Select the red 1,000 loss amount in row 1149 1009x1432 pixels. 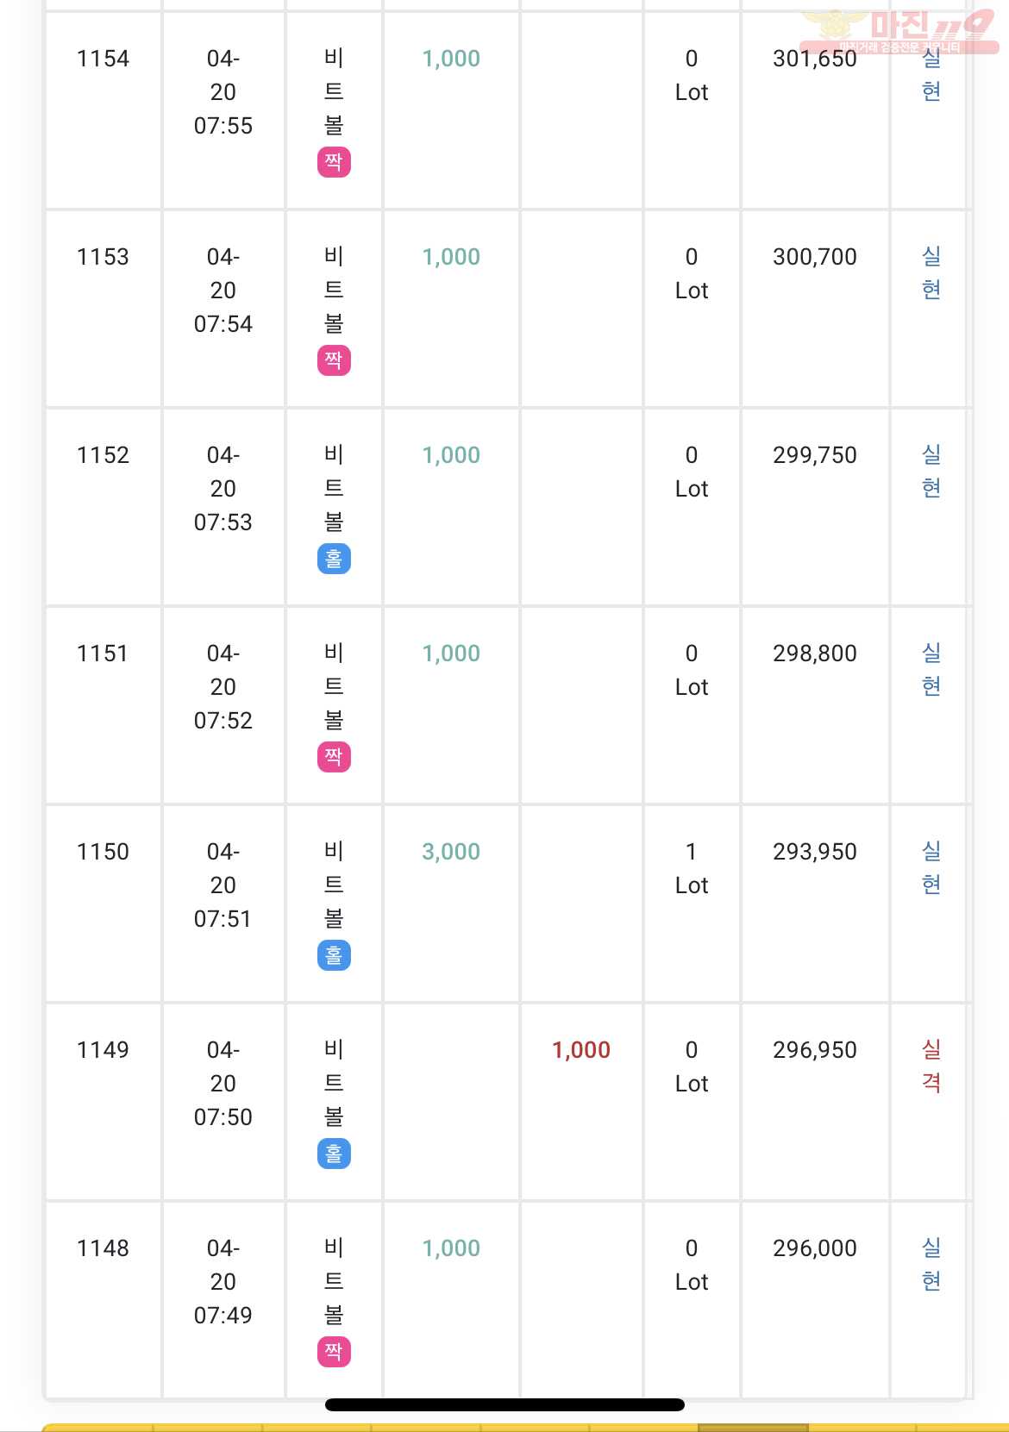tap(581, 1050)
